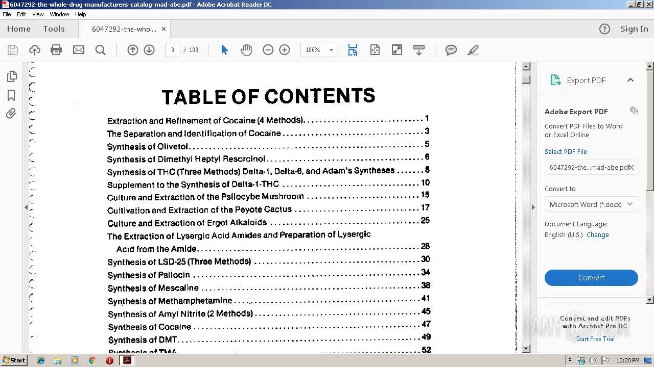Click the Acrobat Reader taskbar icon
This screenshot has width=654, height=367.
point(126,360)
